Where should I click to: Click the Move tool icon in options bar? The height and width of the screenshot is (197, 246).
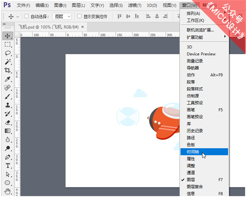tap(11, 16)
